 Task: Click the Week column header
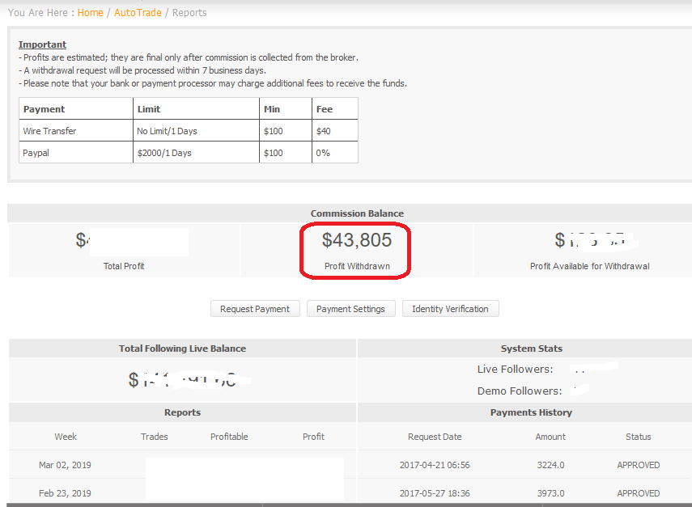click(x=66, y=437)
